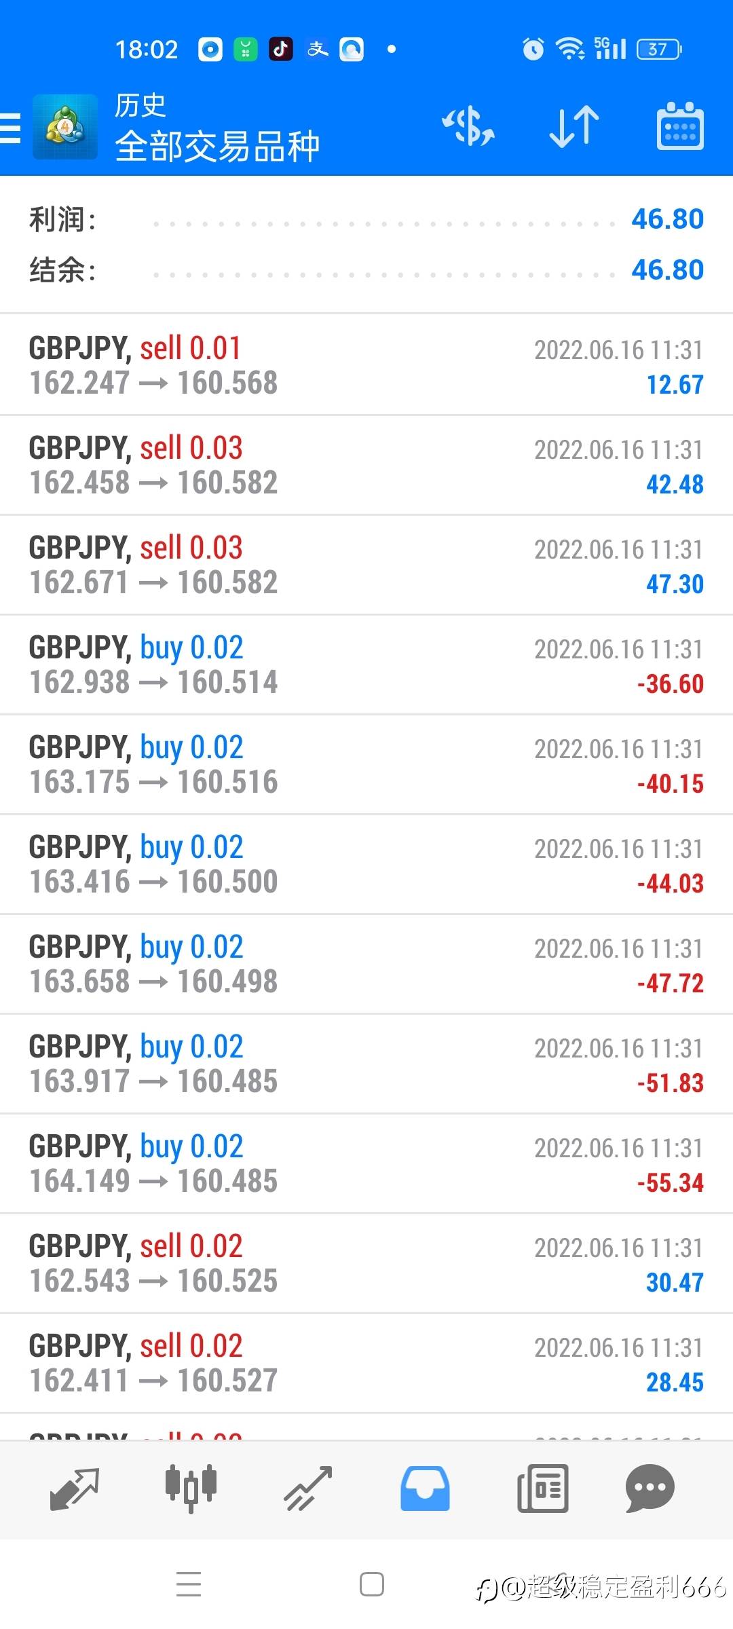
Task: Switch to the candlestick Chart tab
Action: (x=191, y=1488)
